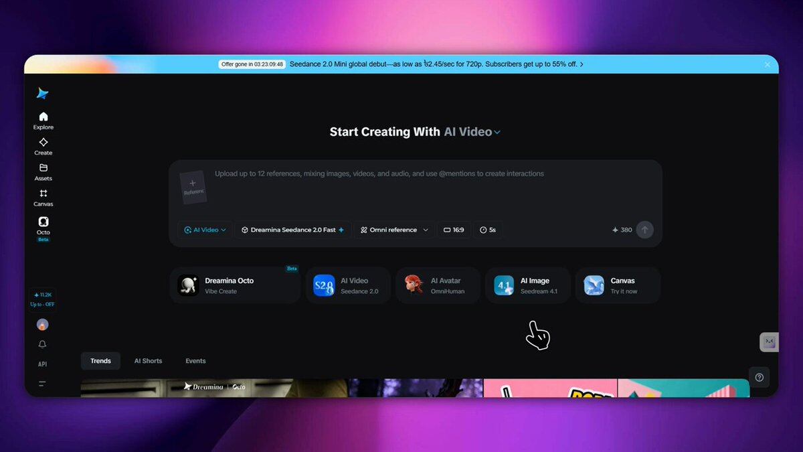Change the 16:9 aspect ratio
The height and width of the screenshot is (452, 803).
pos(454,230)
